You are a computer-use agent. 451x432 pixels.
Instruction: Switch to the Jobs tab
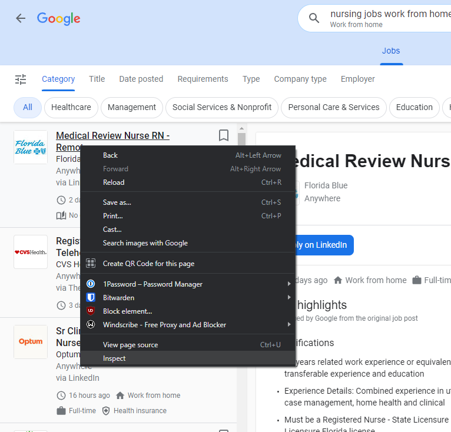[x=391, y=51]
